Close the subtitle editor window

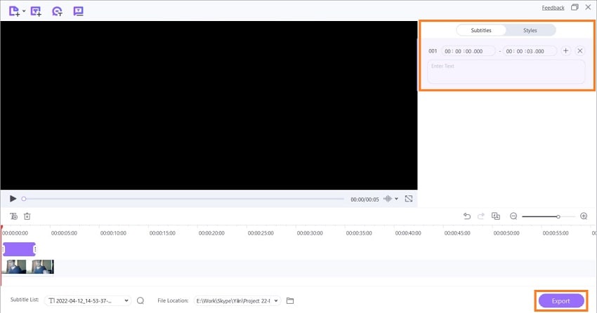tap(588, 7)
